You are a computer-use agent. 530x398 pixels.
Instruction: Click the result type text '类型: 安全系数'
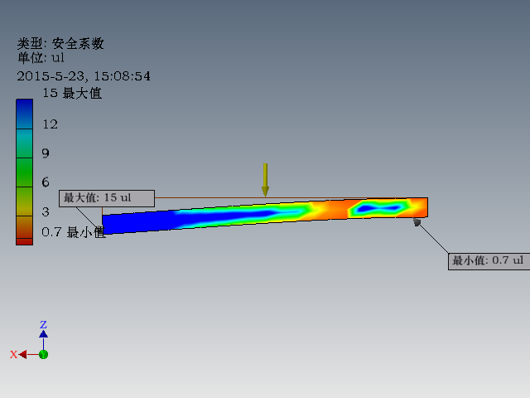[60, 44]
